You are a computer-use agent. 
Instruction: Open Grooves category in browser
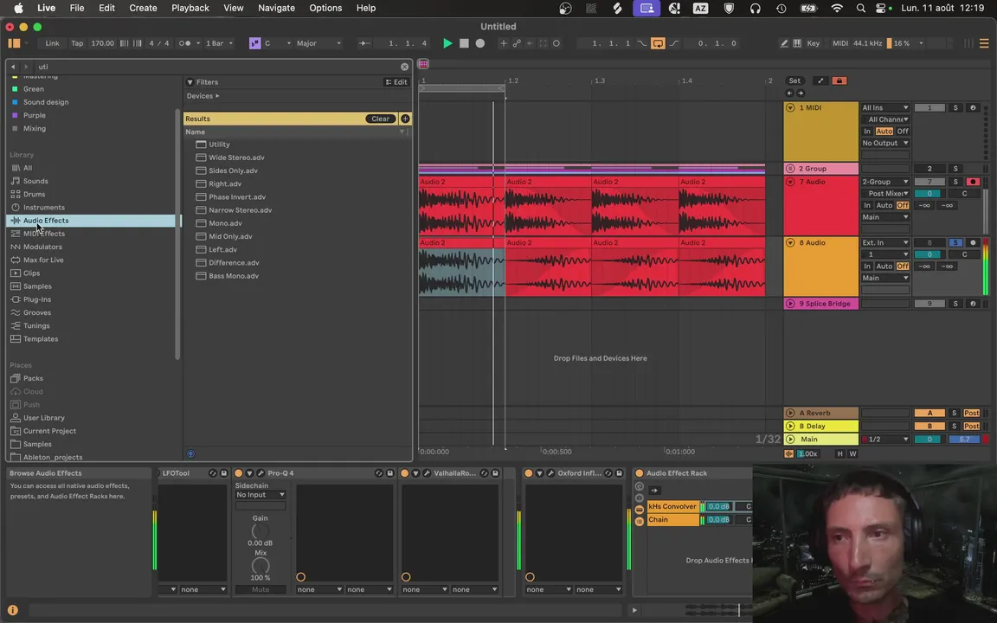37,312
